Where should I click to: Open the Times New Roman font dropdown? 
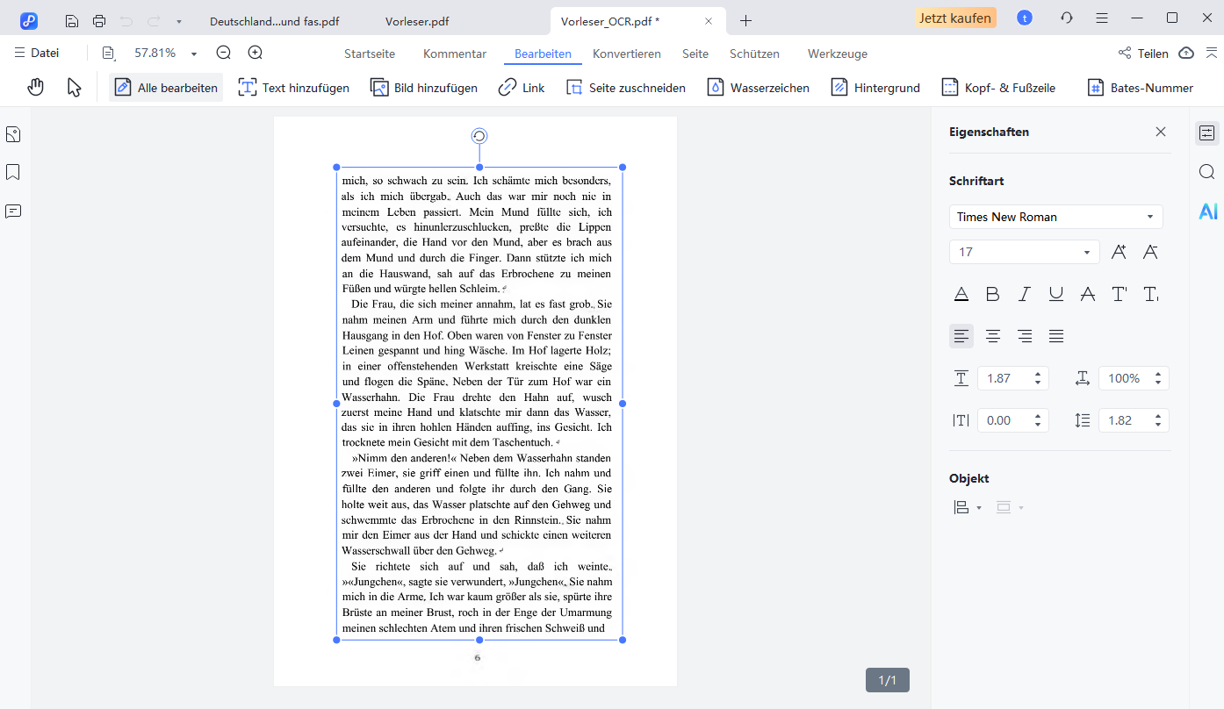(x=1150, y=217)
